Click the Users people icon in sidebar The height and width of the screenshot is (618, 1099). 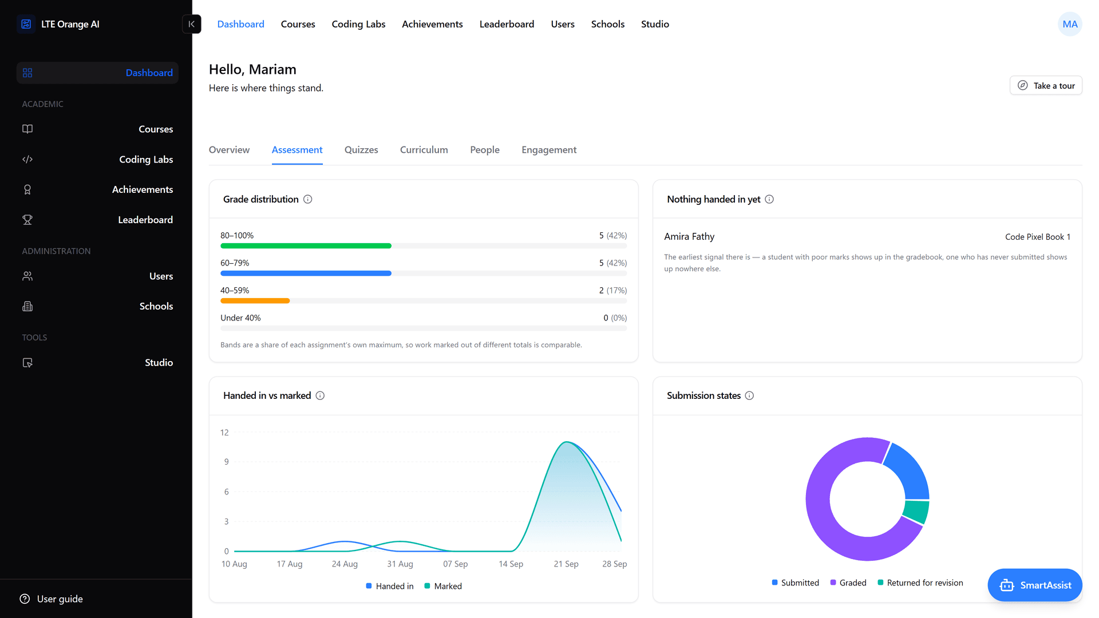click(27, 276)
